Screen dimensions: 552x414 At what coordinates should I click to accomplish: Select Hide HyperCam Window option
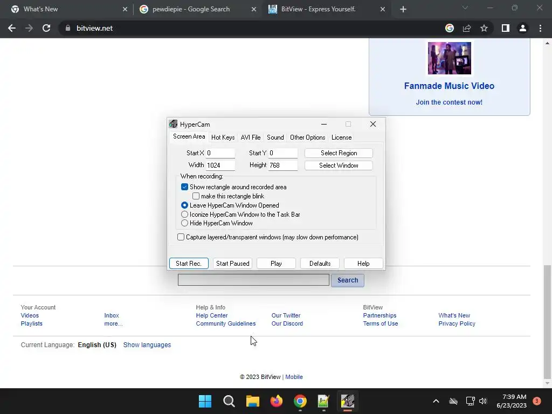[x=184, y=223]
